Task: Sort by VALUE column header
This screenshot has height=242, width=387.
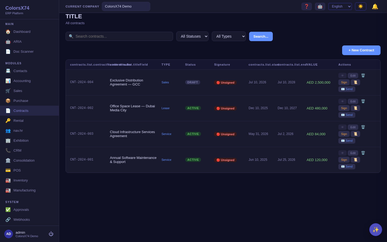Action: [x=312, y=65]
